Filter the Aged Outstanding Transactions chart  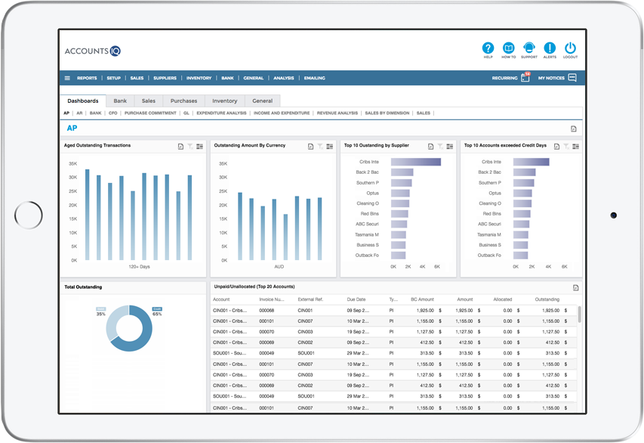(190, 147)
